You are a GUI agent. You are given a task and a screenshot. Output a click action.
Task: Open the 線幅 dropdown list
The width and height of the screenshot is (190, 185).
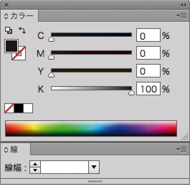coord(94,167)
